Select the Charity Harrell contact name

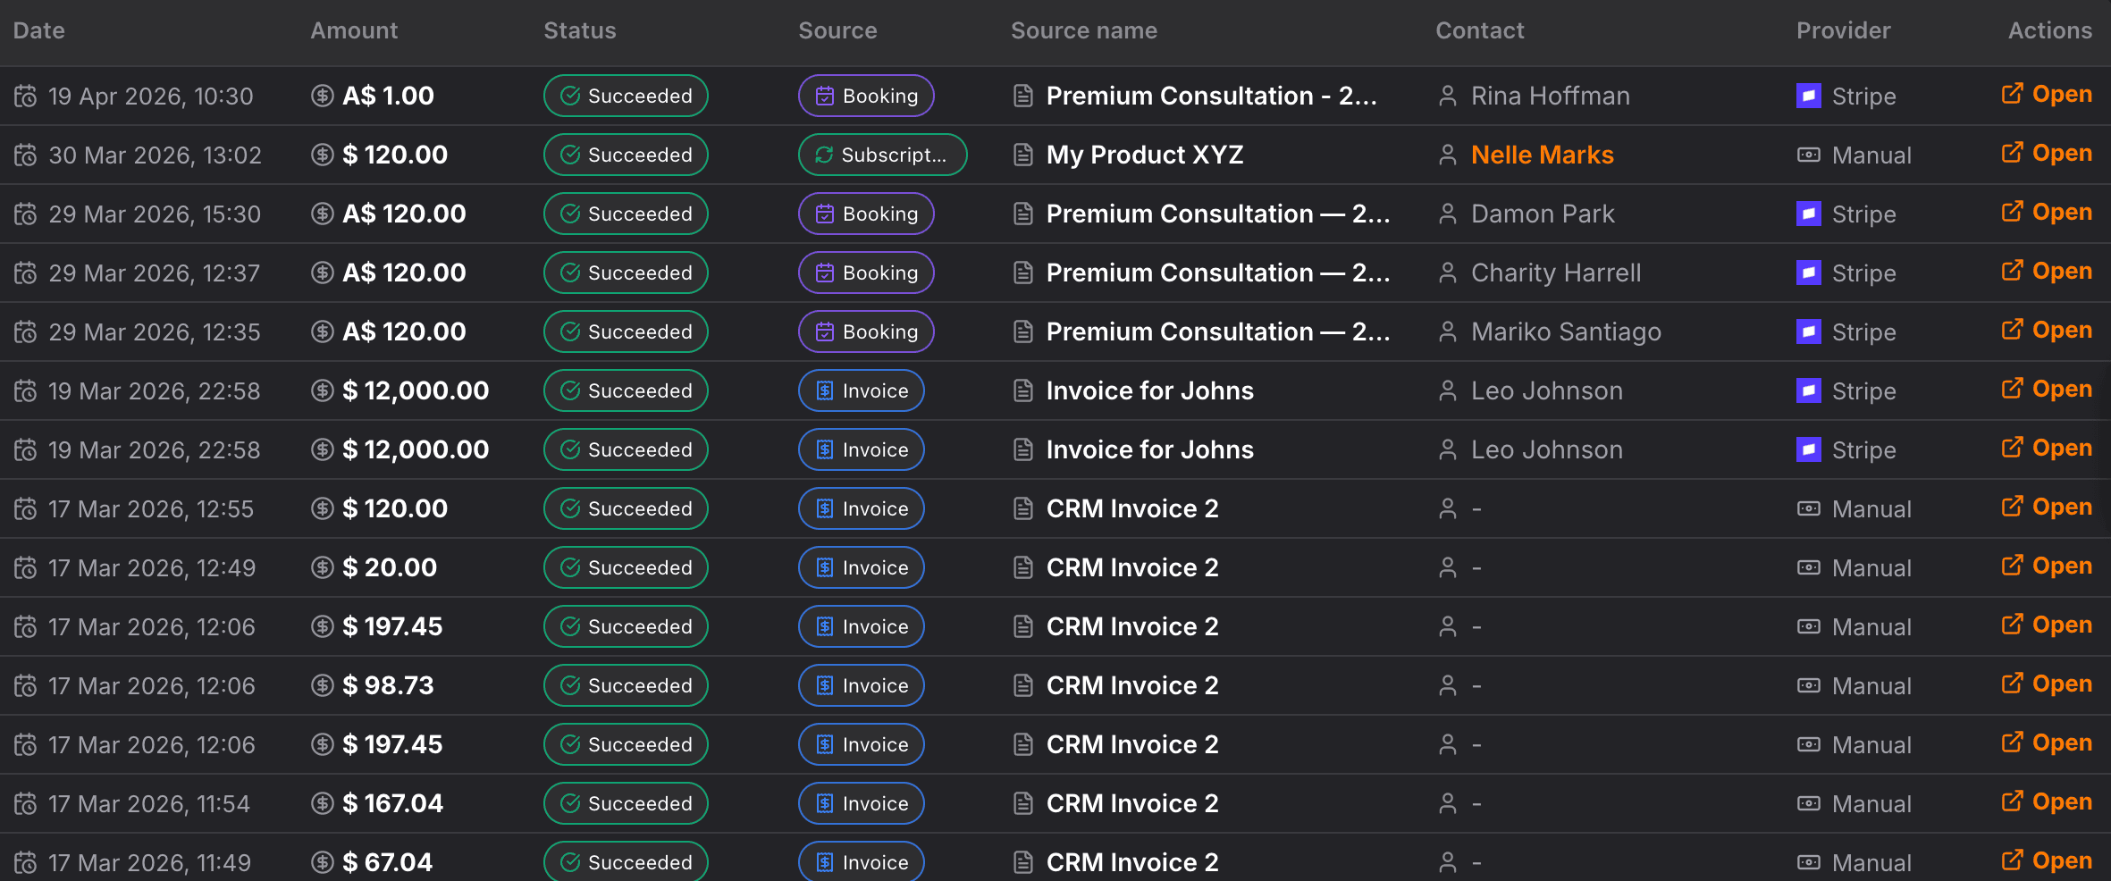tap(1556, 273)
